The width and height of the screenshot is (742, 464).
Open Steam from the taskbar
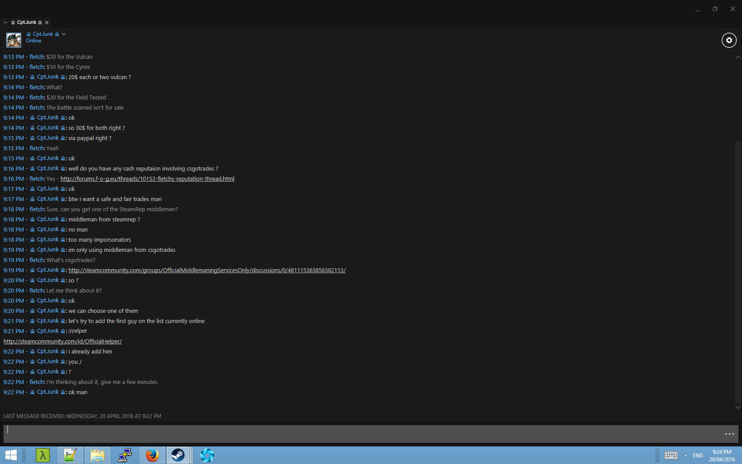178,455
